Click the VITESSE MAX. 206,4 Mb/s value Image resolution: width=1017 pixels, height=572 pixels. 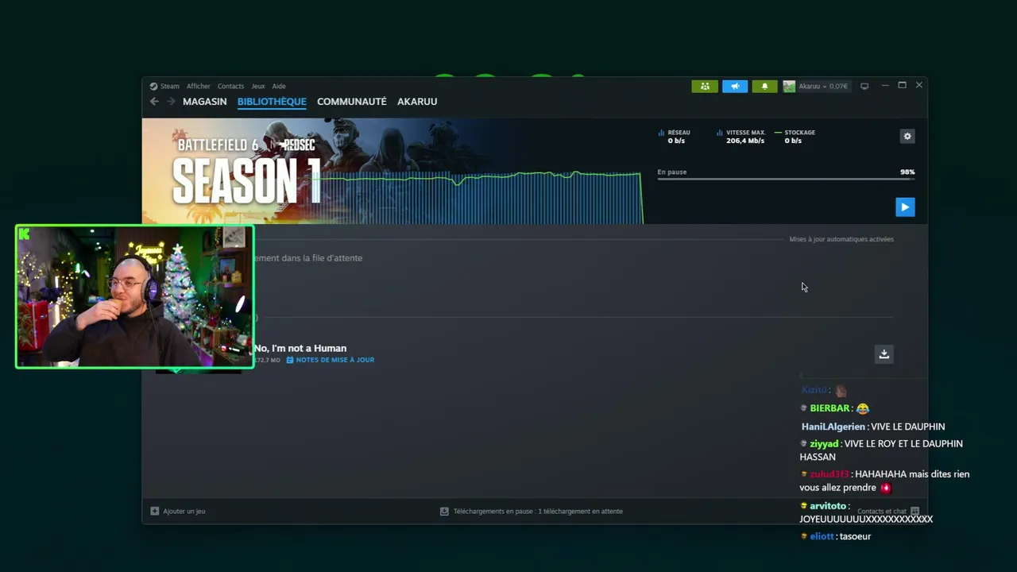[x=745, y=141]
